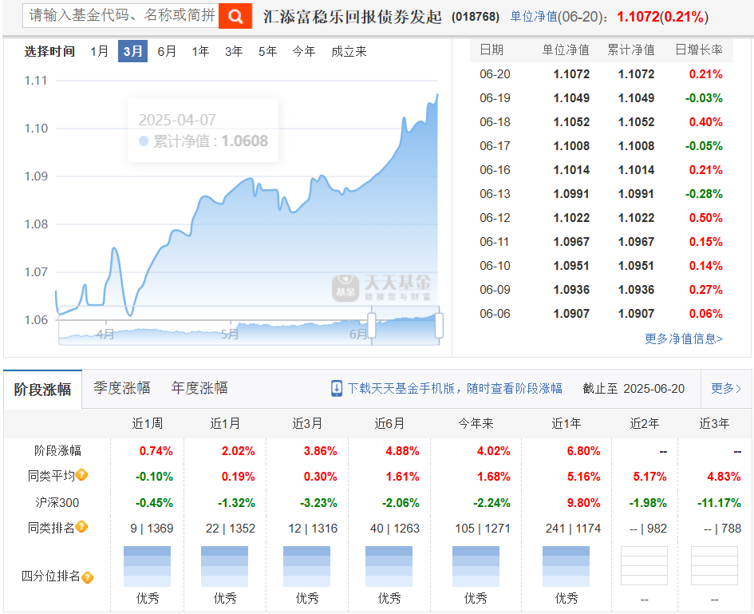Click the 06-19 growth rate -0.03%
This screenshot has height=614, width=754.
tap(704, 98)
